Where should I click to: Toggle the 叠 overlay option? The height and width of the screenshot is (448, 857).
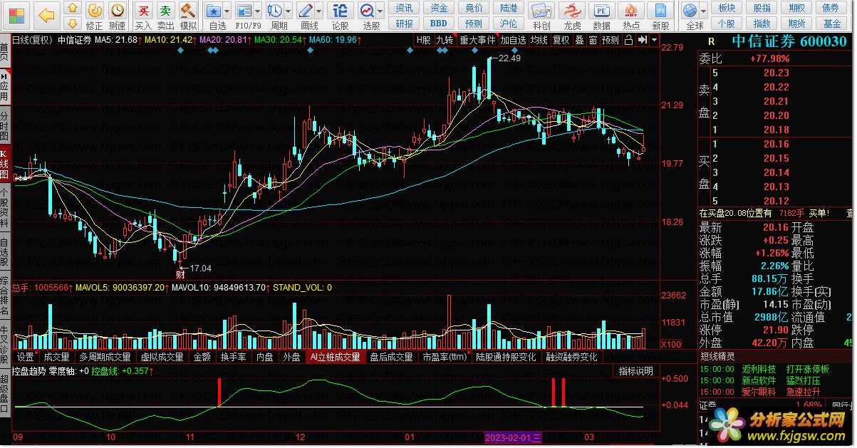coord(579,40)
